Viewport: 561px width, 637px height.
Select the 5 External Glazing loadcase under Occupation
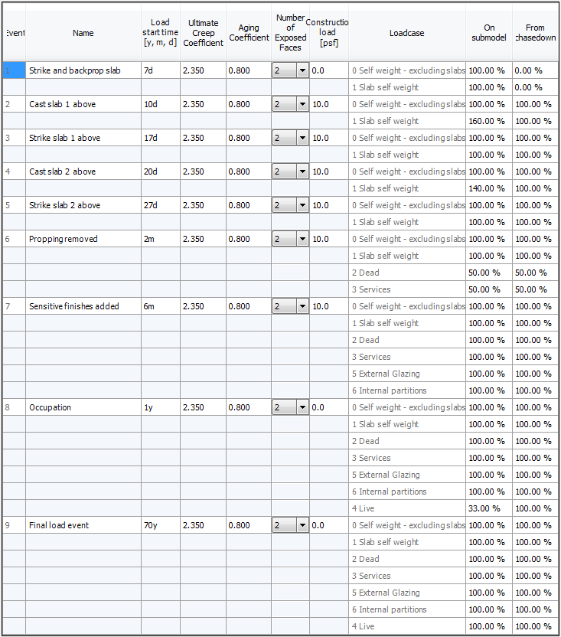pyautogui.click(x=406, y=475)
